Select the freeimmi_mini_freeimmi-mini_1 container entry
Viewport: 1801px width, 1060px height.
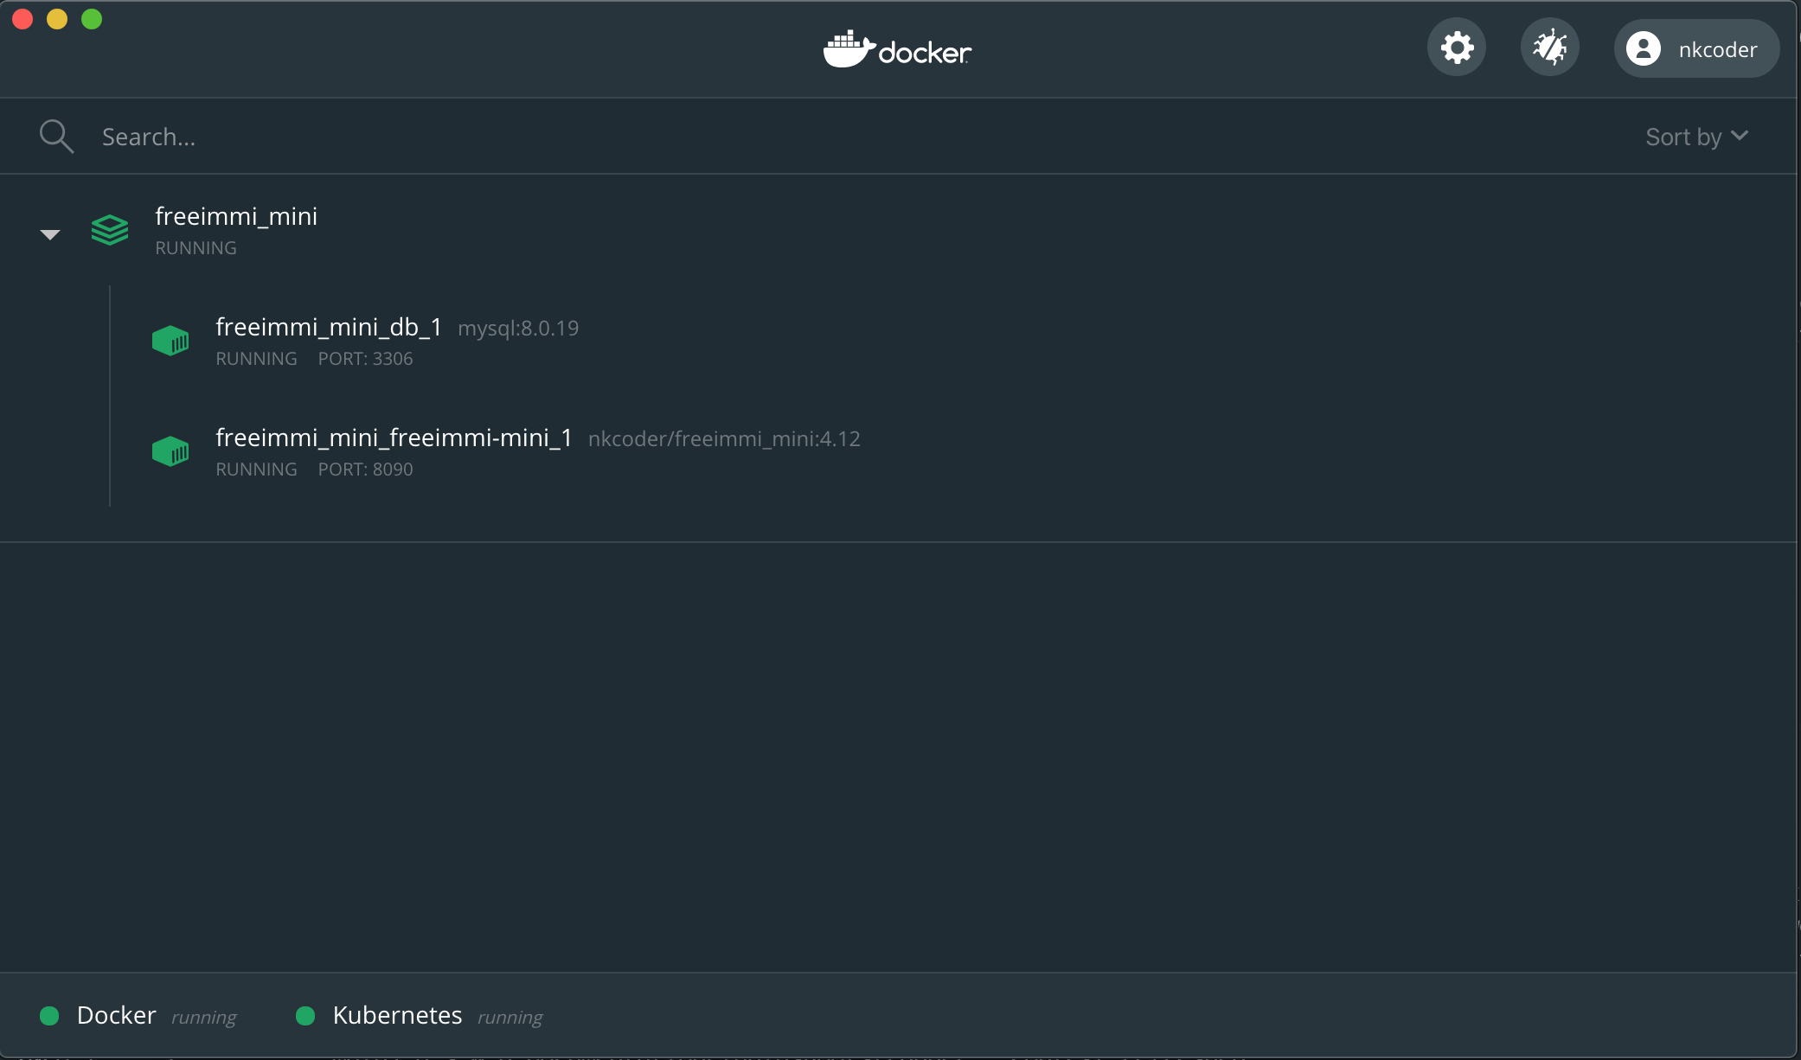(394, 450)
